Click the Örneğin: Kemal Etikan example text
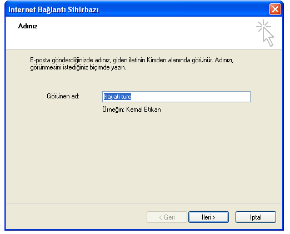 [132, 109]
